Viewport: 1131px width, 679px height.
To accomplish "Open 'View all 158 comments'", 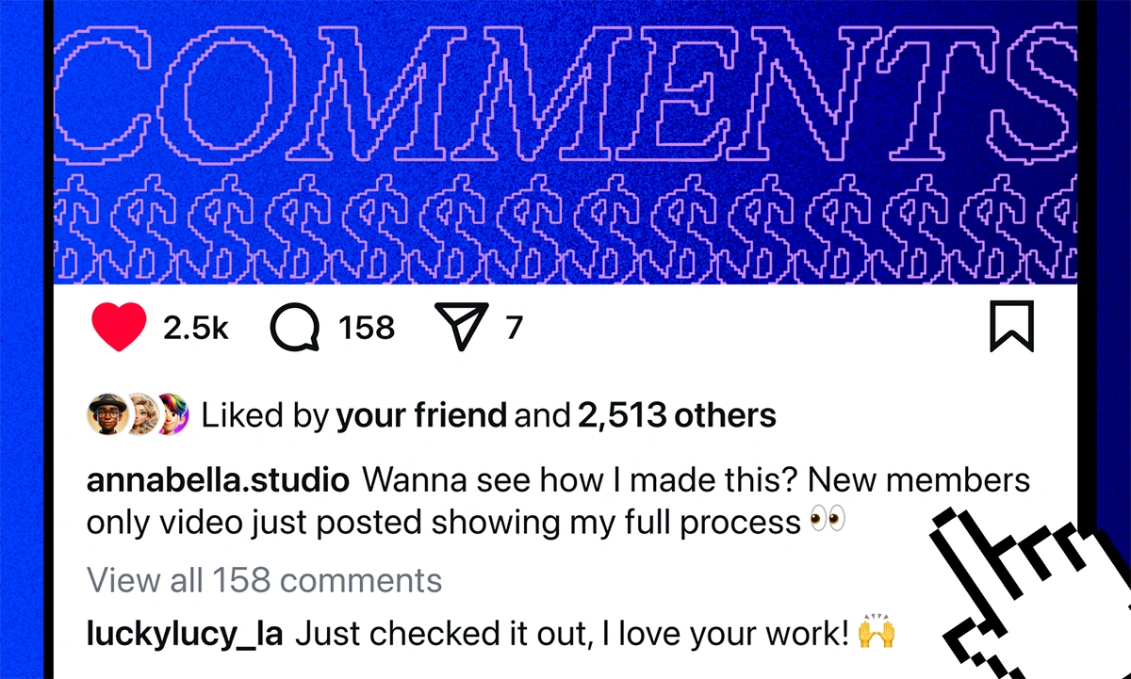I will (x=264, y=580).
